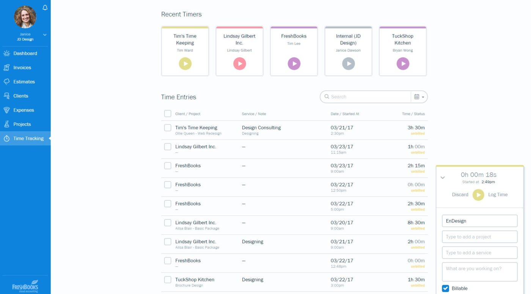Open the calendar date filter dropdown
The image size is (531, 294).
(x=419, y=97)
